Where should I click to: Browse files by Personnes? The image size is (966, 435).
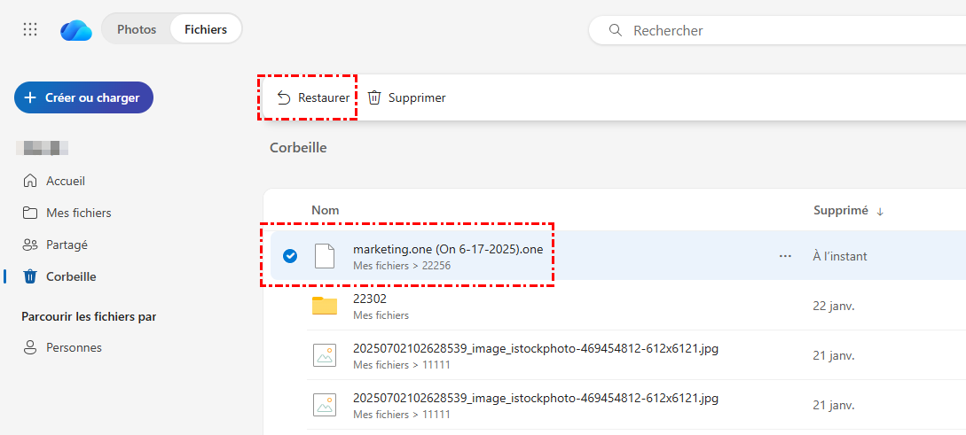tap(74, 347)
